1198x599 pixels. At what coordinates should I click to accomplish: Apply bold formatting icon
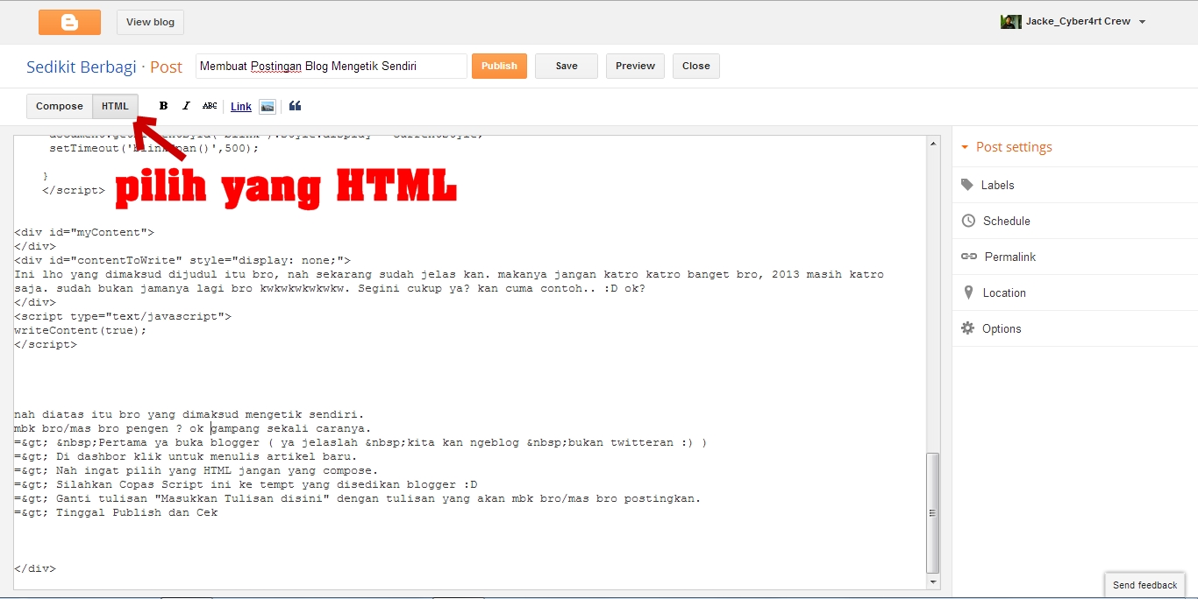point(163,106)
